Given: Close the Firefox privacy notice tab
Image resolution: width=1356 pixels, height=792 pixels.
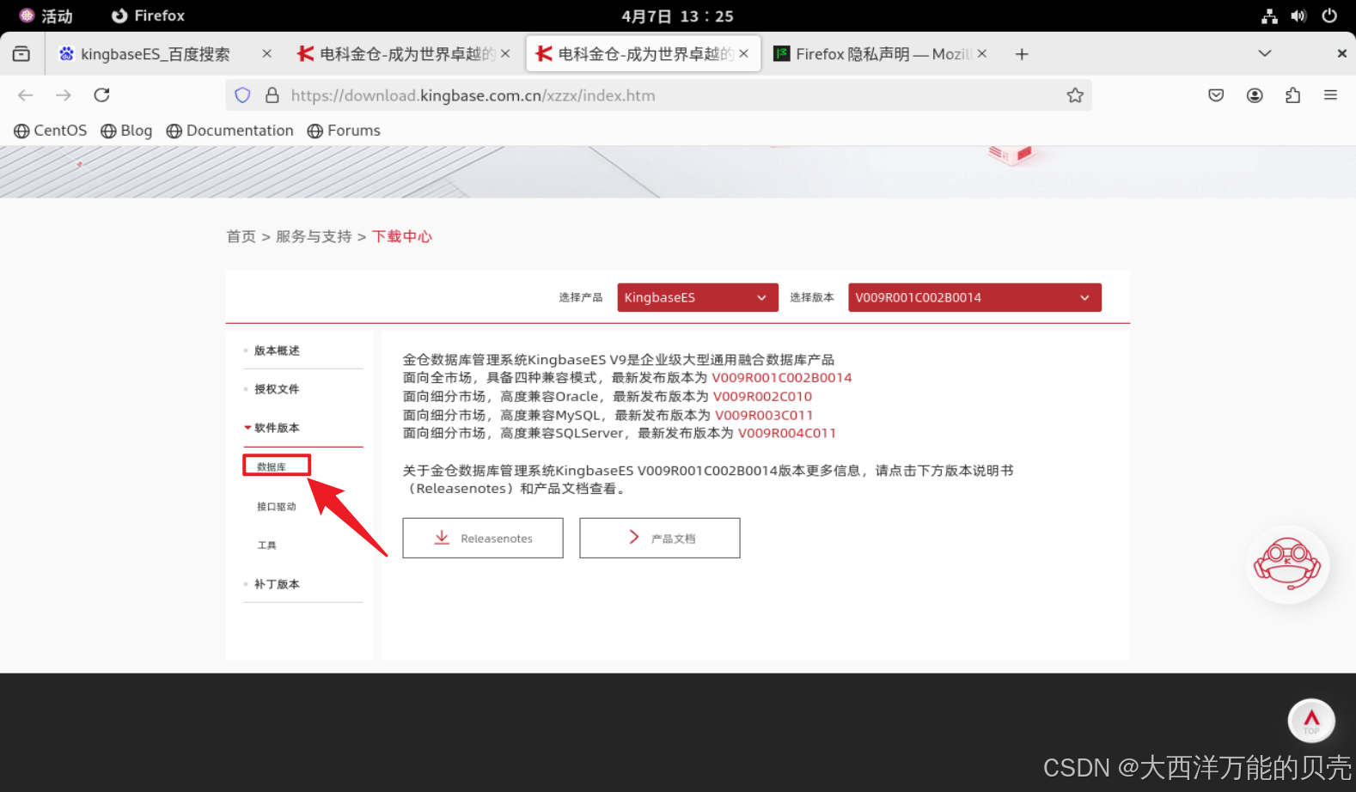Looking at the screenshot, I should [982, 53].
